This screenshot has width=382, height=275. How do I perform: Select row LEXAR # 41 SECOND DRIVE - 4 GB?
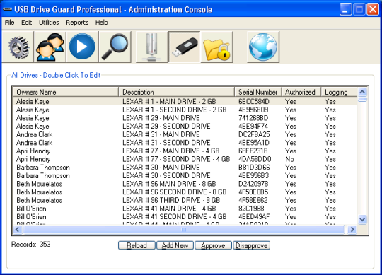[x=185, y=216]
